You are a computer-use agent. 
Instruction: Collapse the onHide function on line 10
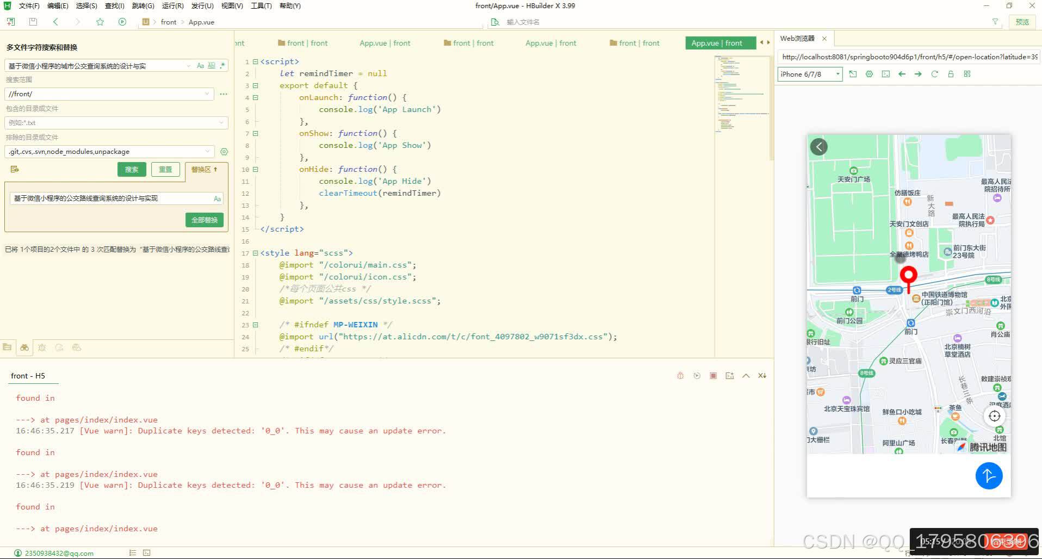(255, 170)
